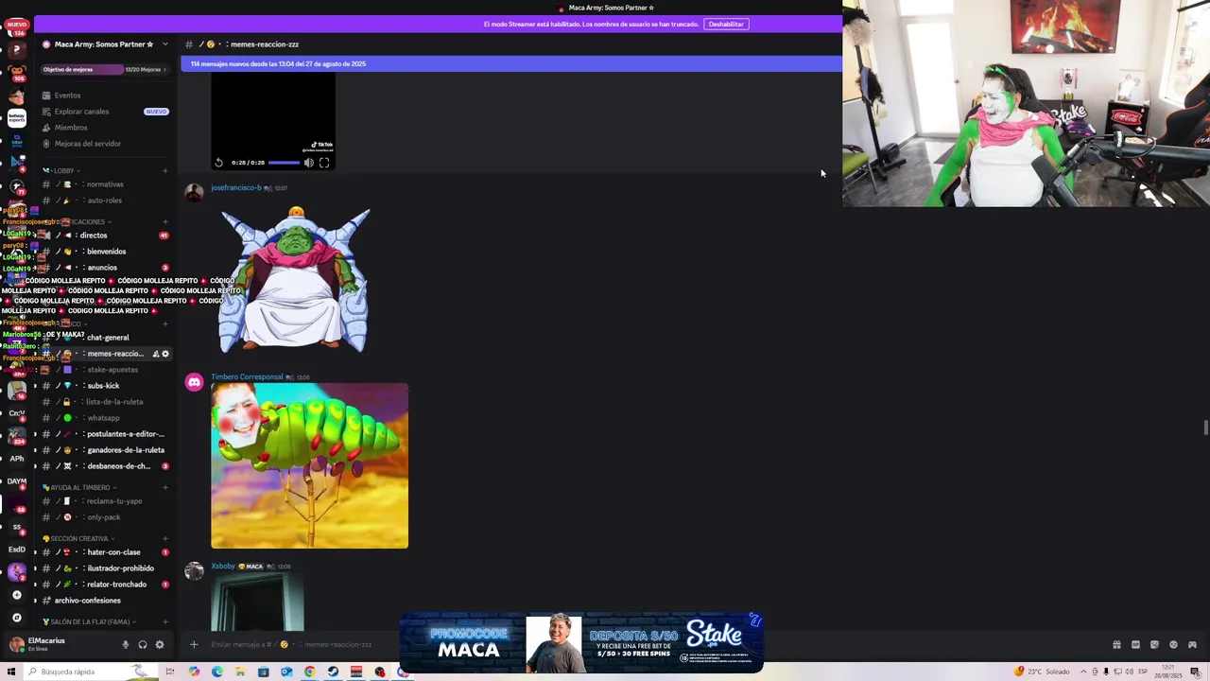The width and height of the screenshot is (1210, 681).
Task: Deafen audio with the headphones icon
Action: (x=142, y=645)
